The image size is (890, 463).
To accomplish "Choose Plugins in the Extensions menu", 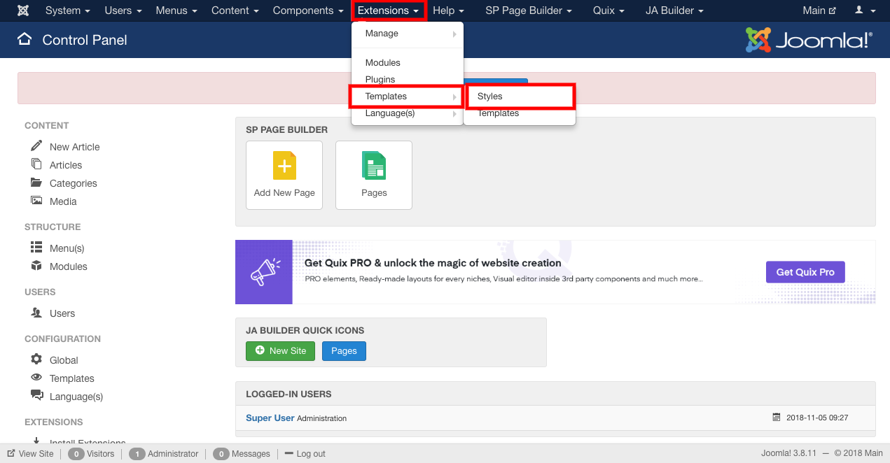I will [x=380, y=79].
